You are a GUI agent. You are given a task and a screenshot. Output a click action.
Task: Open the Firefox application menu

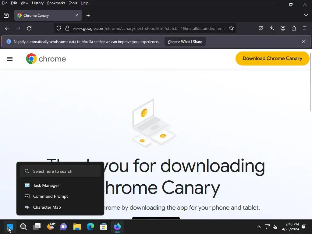tap(305, 28)
